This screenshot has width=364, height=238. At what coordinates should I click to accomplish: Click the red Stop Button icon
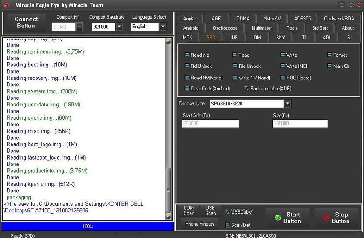(326, 218)
